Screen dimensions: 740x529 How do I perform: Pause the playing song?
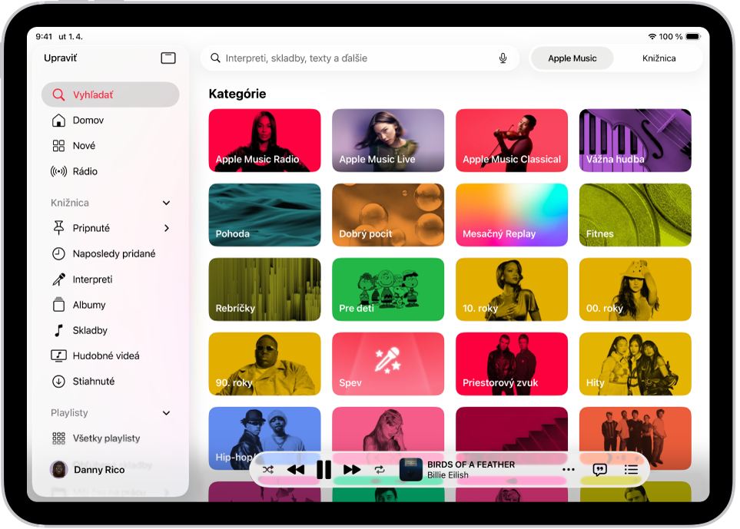pyautogui.click(x=324, y=470)
